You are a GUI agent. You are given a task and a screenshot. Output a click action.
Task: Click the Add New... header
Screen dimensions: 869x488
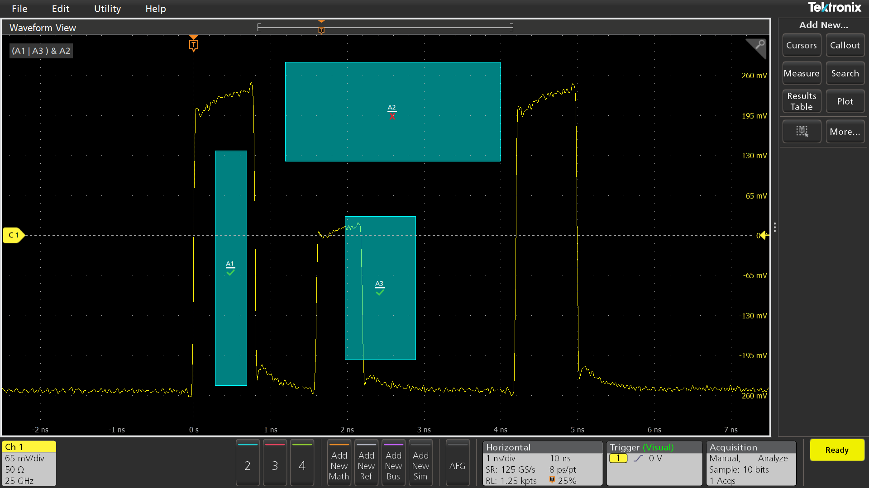click(x=824, y=25)
